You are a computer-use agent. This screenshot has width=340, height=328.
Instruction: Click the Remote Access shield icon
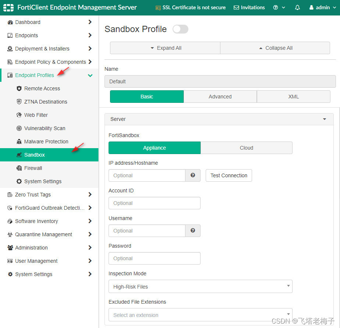pyautogui.click(x=19, y=88)
